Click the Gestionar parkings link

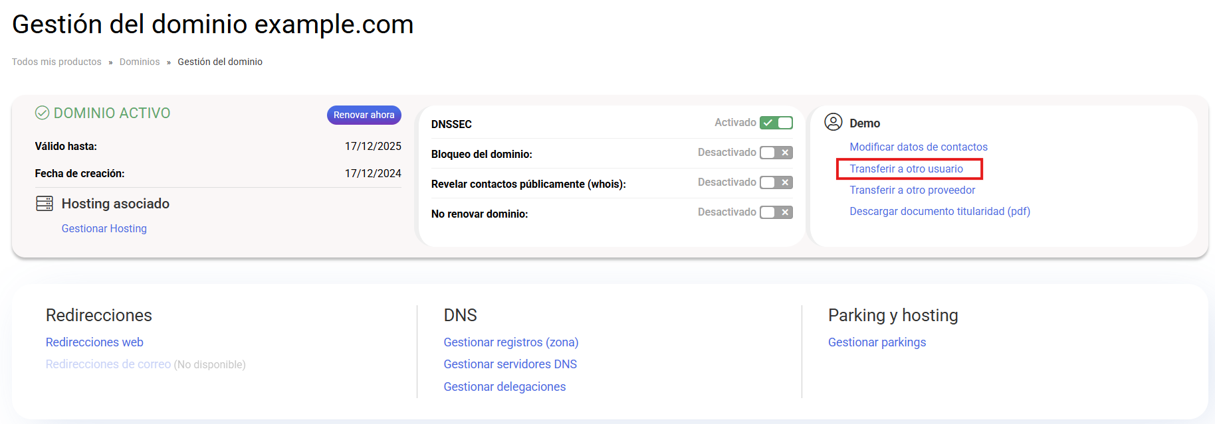(x=877, y=342)
